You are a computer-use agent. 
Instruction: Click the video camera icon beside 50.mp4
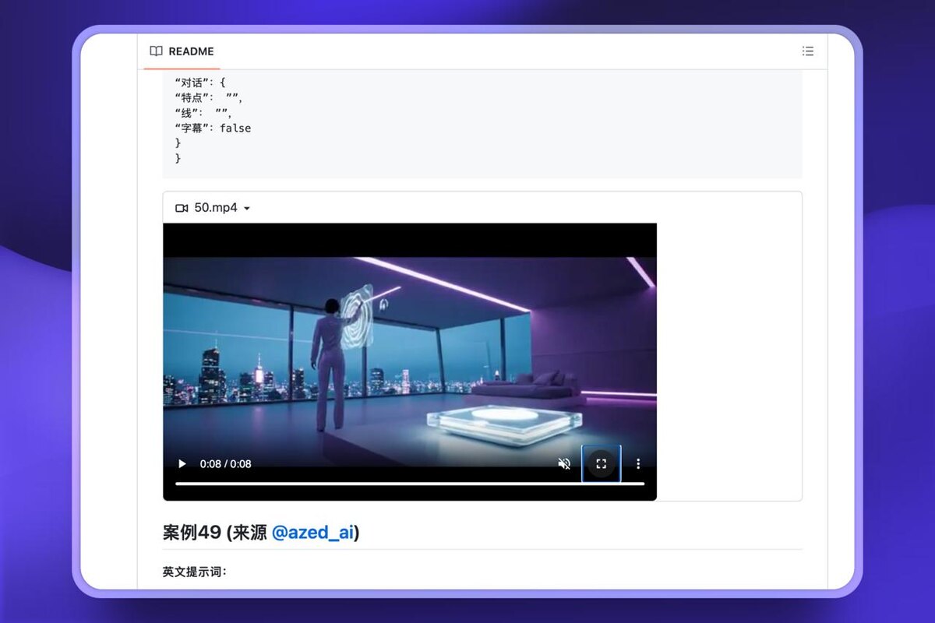coord(182,208)
